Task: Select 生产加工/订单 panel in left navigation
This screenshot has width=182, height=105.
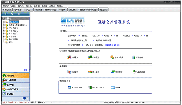Action: (16, 89)
